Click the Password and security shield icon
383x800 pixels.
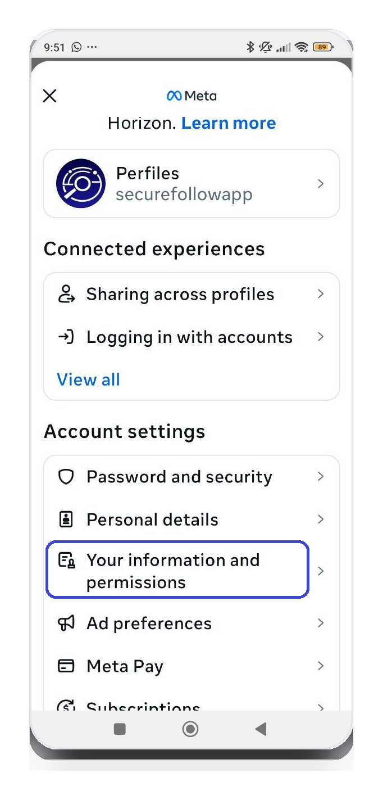[x=66, y=477]
